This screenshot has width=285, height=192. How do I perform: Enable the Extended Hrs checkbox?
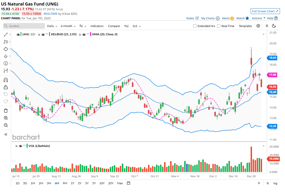[195, 26]
